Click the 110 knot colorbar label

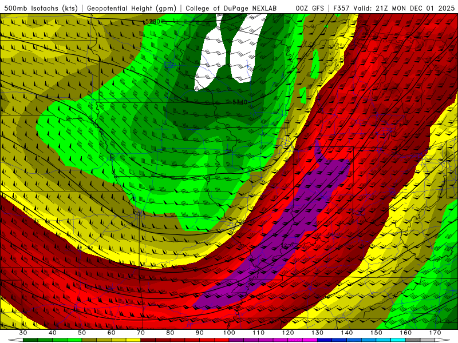click(259, 333)
